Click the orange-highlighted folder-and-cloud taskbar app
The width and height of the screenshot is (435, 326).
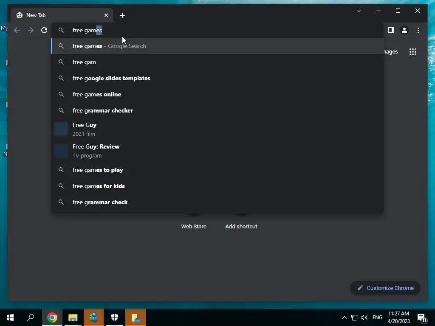tap(136, 318)
